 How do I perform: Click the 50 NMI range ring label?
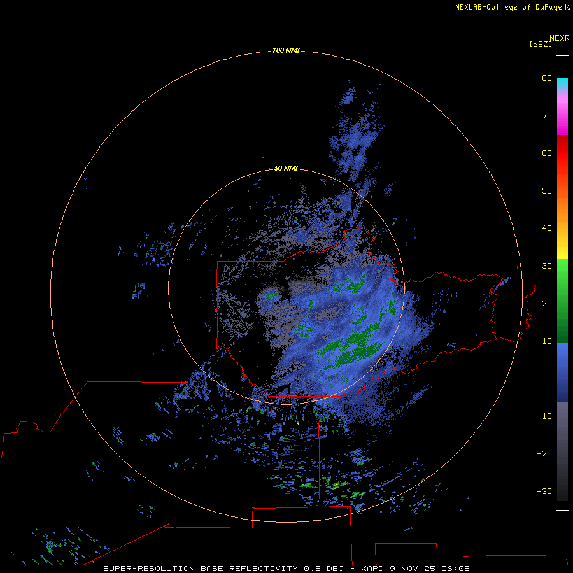click(x=286, y=168)
